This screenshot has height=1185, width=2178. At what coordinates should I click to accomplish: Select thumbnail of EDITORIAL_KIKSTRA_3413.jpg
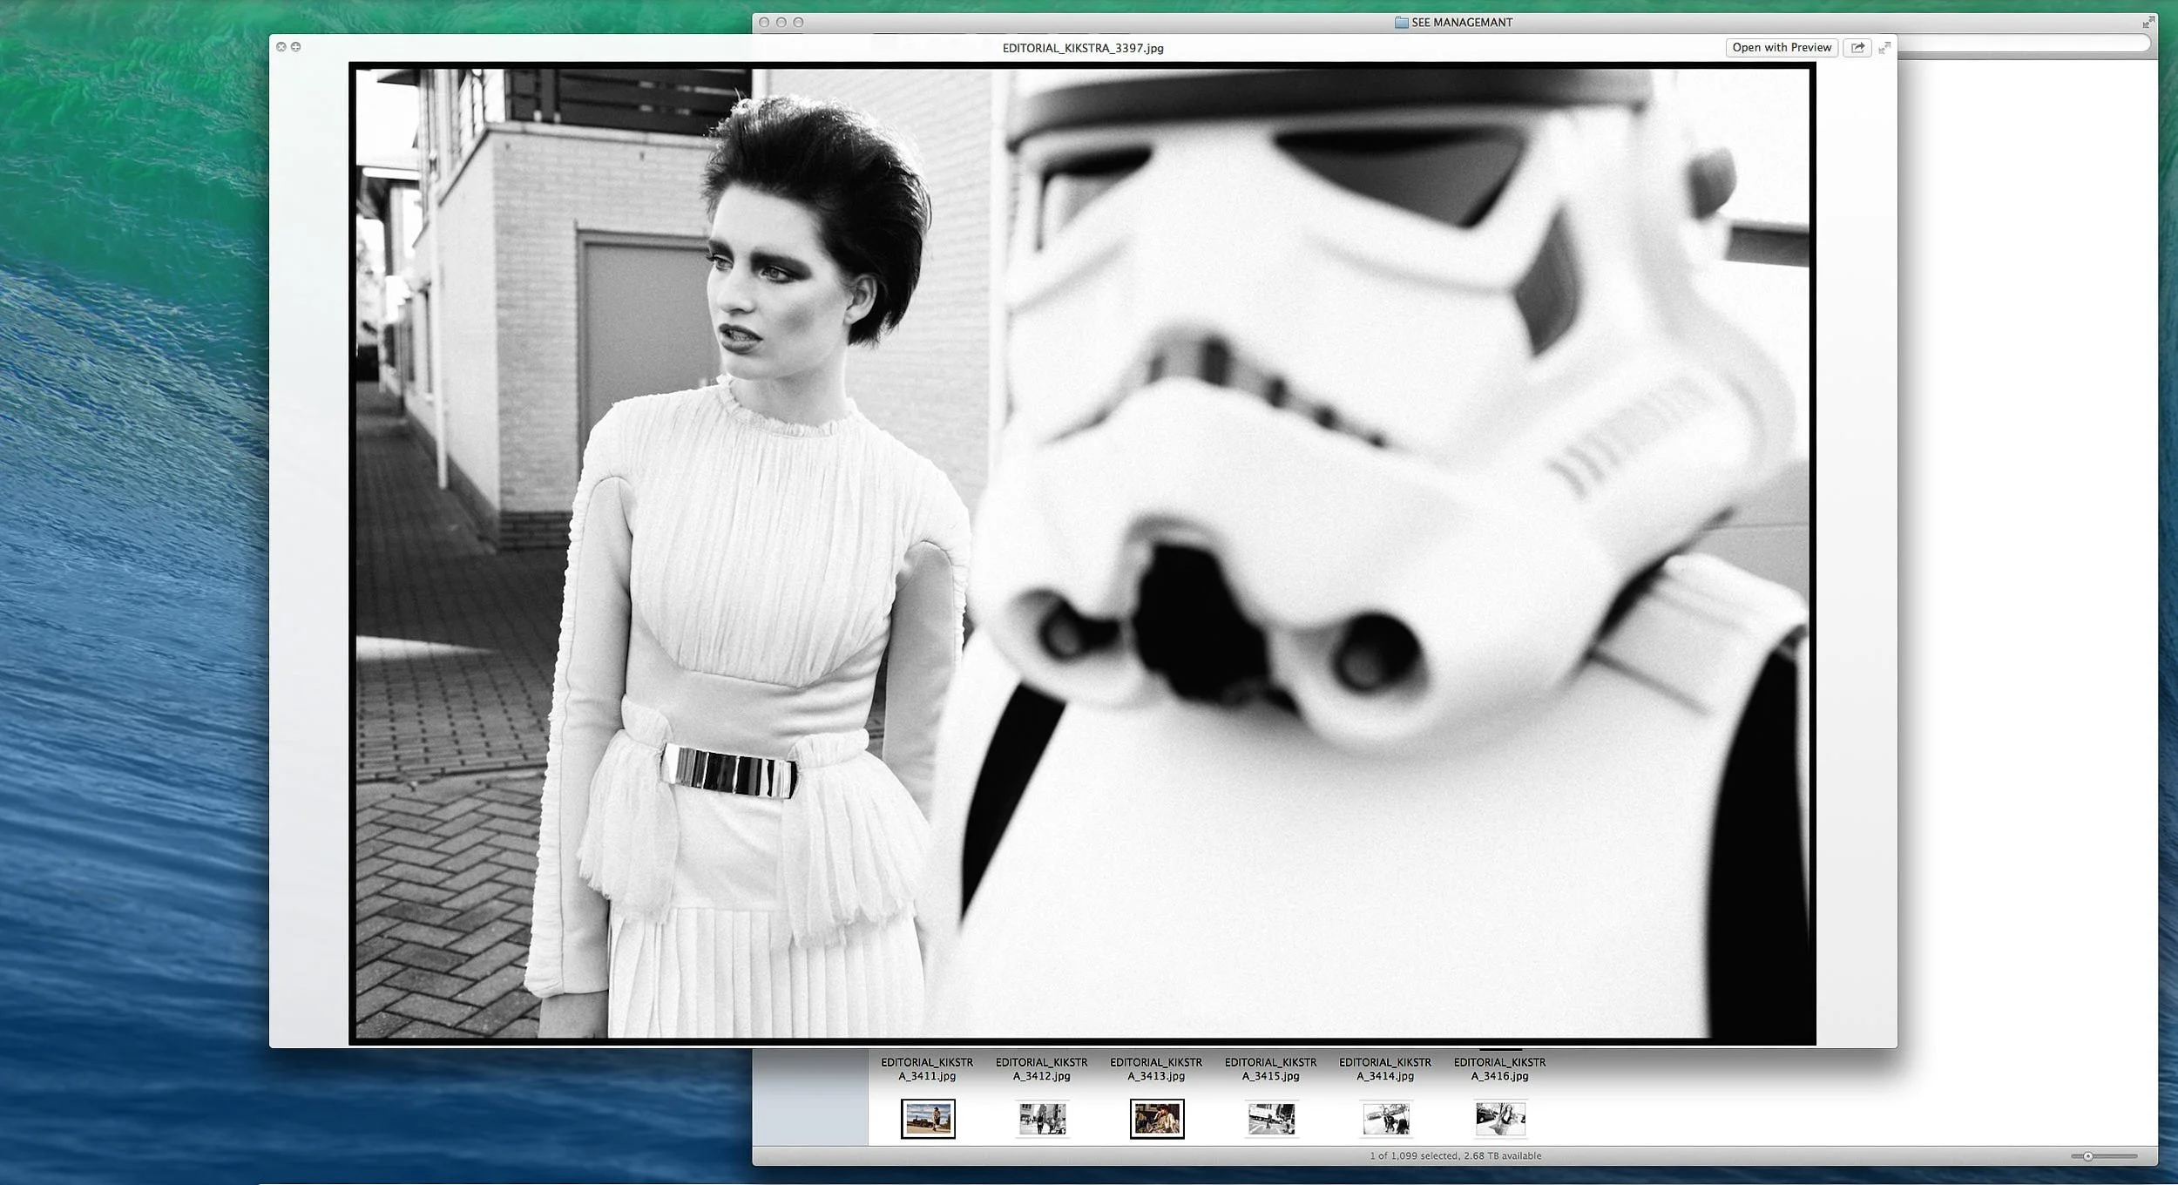1157,1119
